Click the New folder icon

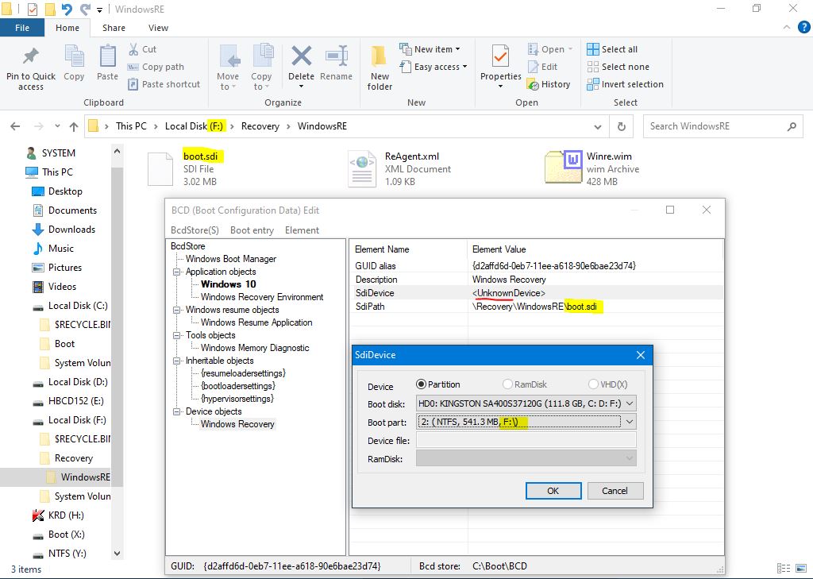(380, 58)
